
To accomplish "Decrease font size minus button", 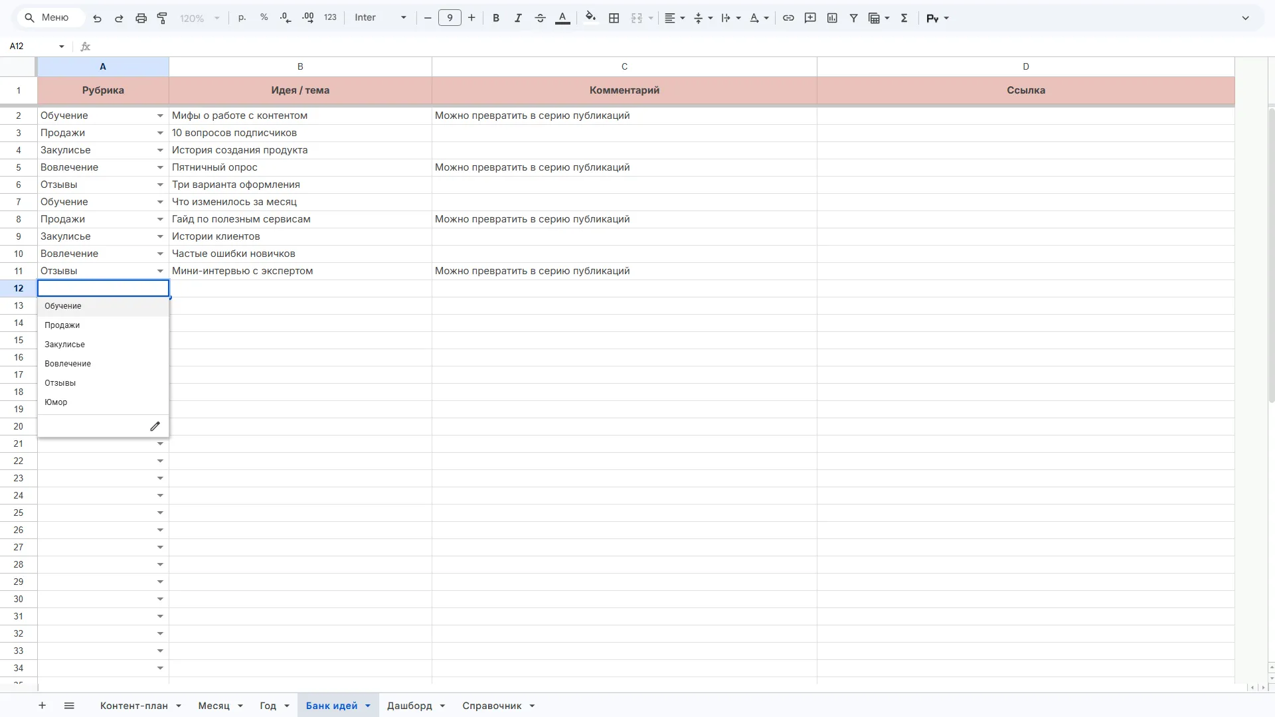I will pos(428,18).
